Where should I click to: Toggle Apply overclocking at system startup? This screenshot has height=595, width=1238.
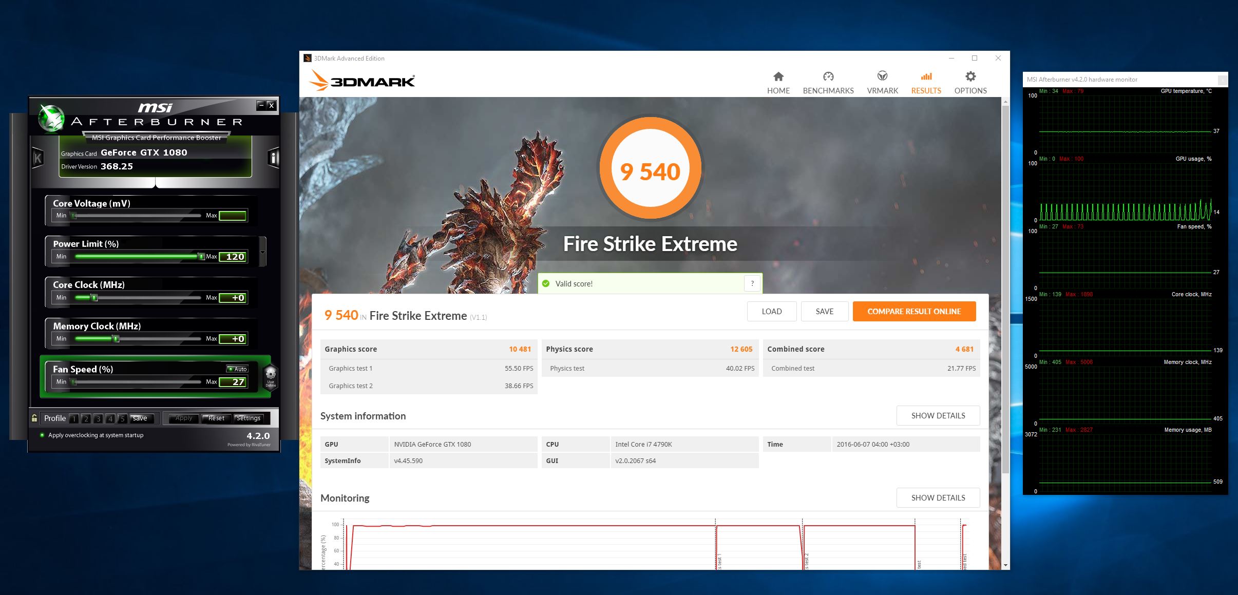tap(42, 435)
